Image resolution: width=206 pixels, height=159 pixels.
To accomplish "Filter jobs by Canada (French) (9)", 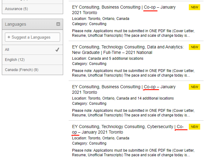I will 21,70.
